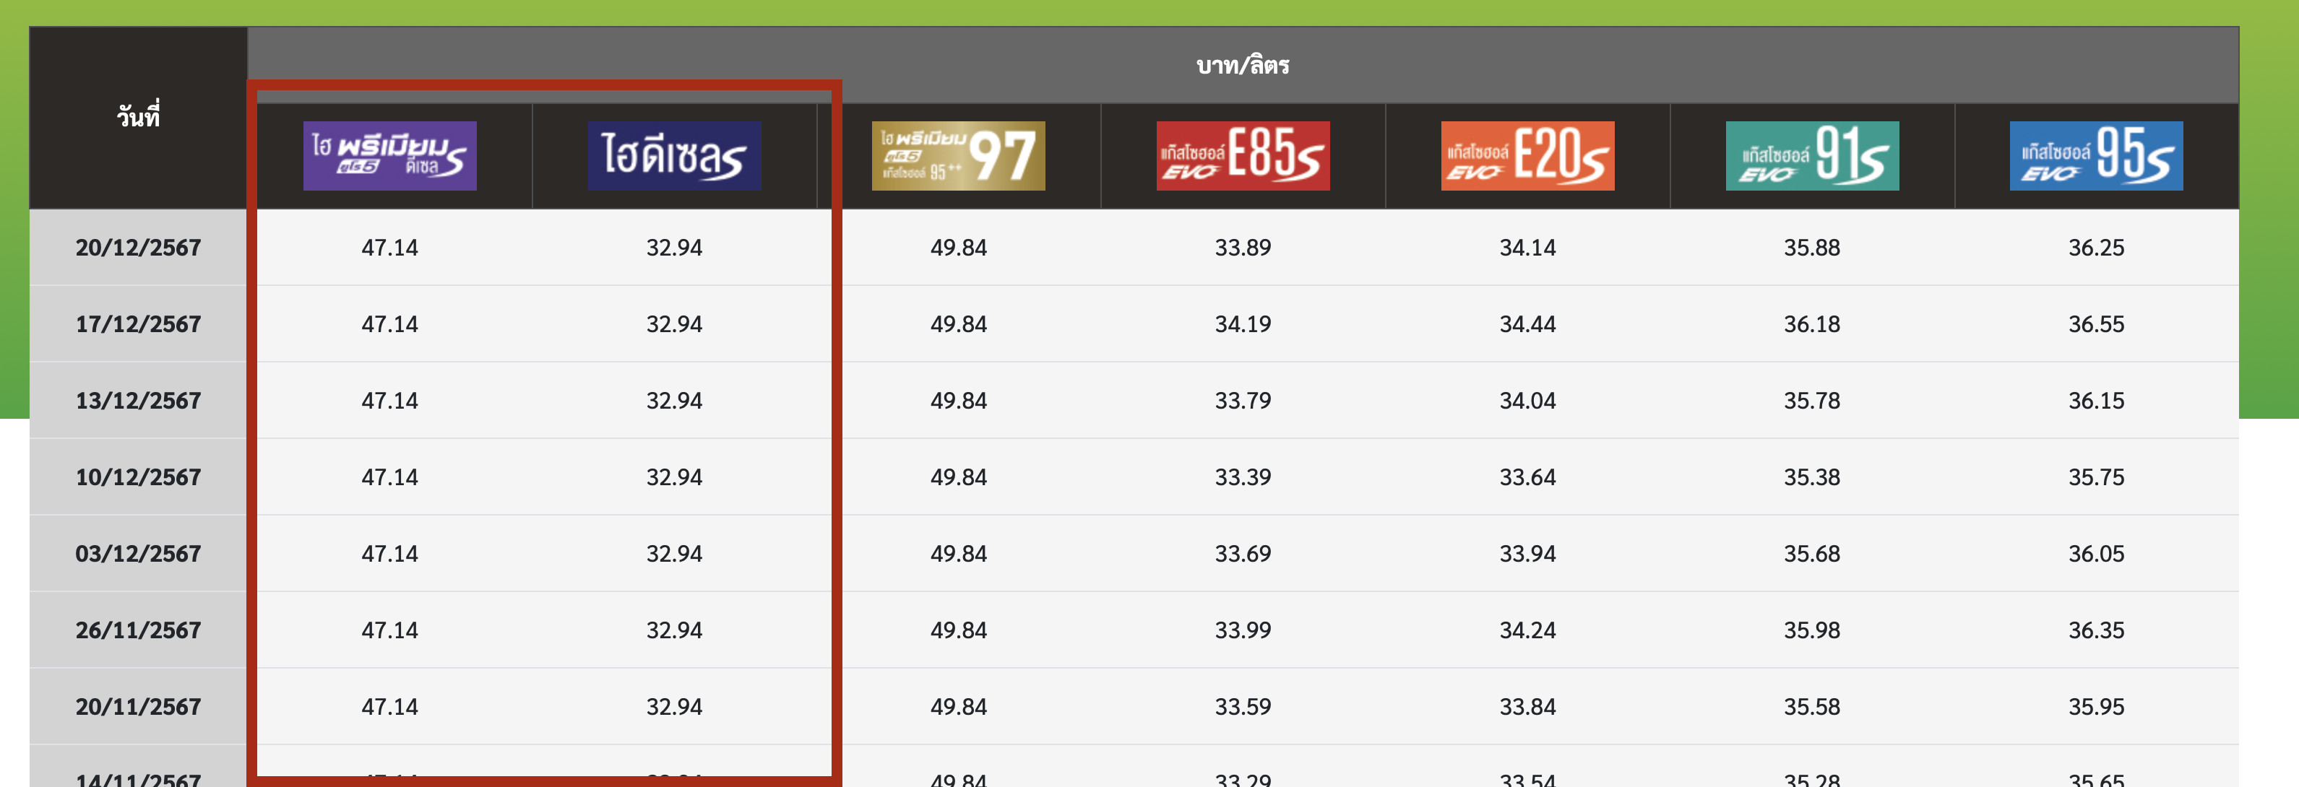Click E85 price 33.79
2299x787 pixels.
(1242, 401)
